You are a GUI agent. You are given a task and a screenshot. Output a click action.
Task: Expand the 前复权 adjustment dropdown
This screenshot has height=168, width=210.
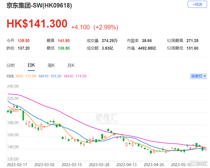coord(198,76)
